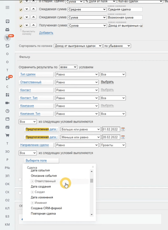Click the field popup scrollbar thumb
The width and height of the screenshot is (168, 230).
pyautogui.click(x=92, y=181)
